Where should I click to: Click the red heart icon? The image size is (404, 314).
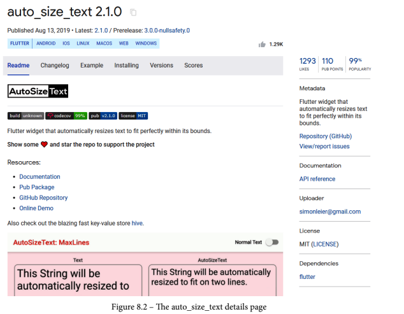45,145
